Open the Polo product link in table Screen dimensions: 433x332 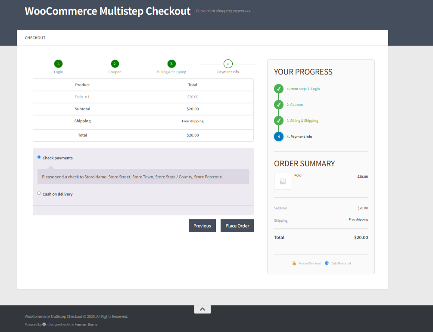[79, 97]
